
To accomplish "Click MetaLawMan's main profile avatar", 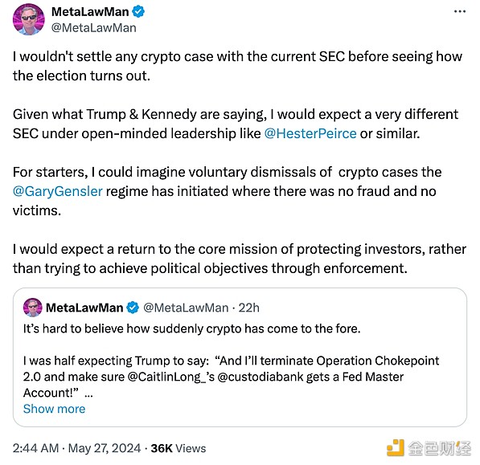I will 28,19.
